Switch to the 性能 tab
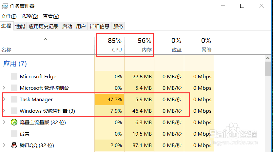This screenshot has height=152, width=273. pyautogui.click(x=20, y=27)
